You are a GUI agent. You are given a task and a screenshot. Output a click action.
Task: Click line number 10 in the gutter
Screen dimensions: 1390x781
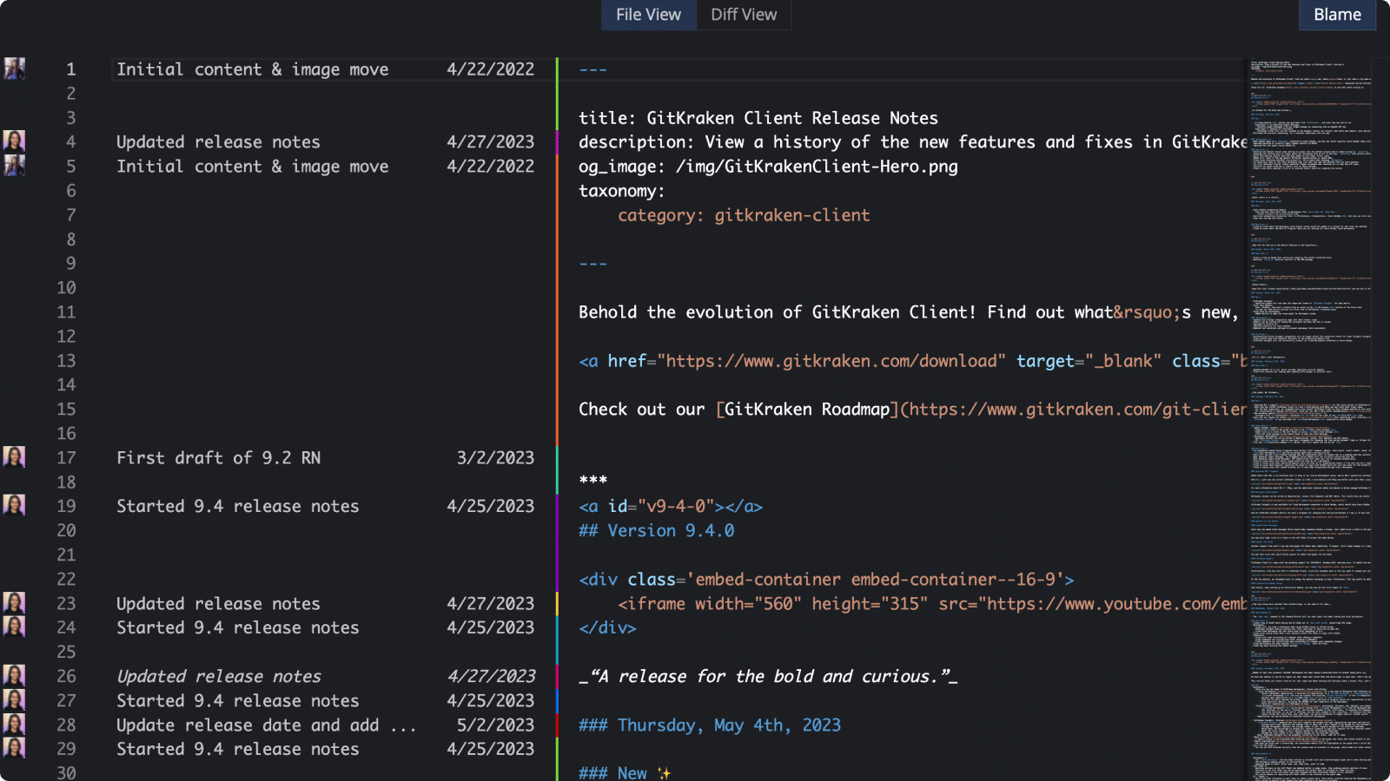67,288
